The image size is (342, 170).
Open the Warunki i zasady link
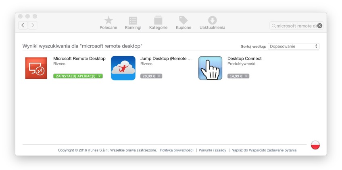click(x=213, y=150)
